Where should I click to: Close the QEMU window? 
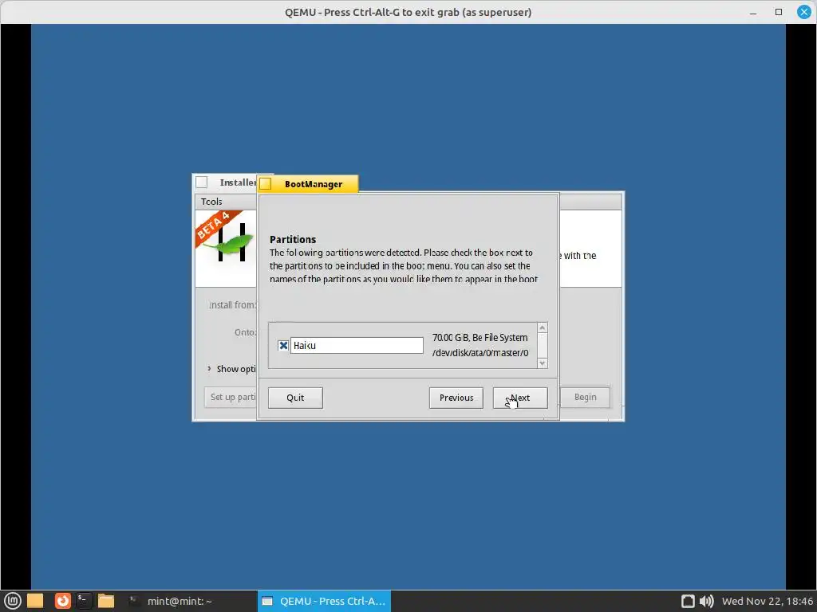click(804, 12)
